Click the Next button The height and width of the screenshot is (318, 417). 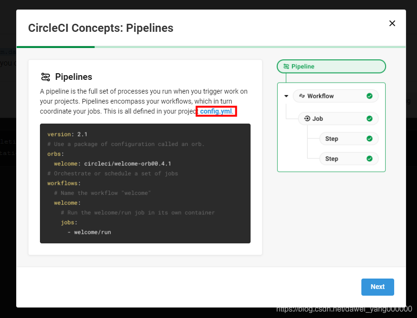pos(378,287)
